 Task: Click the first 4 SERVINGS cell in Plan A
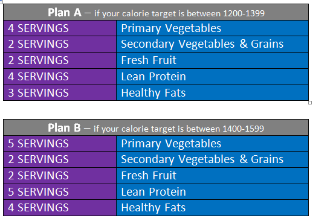[x=60, y=28]
